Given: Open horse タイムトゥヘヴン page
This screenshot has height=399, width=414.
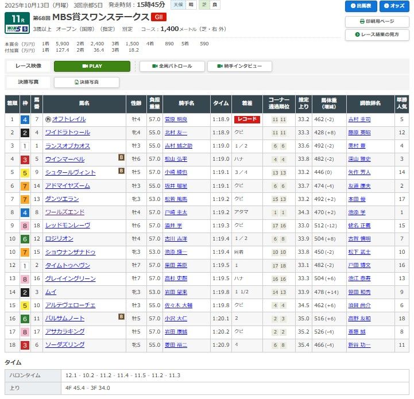Looking at the screenshot, I should [68, 265].
